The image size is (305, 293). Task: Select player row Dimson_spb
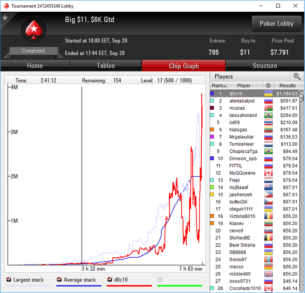[254, 158]
